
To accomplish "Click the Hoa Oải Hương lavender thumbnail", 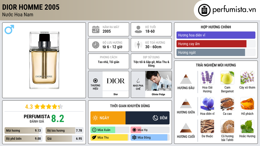I will tap(207, 78).
